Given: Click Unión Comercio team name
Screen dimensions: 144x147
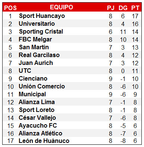Looking at the screenshot, I should click(x=42, y=86).
